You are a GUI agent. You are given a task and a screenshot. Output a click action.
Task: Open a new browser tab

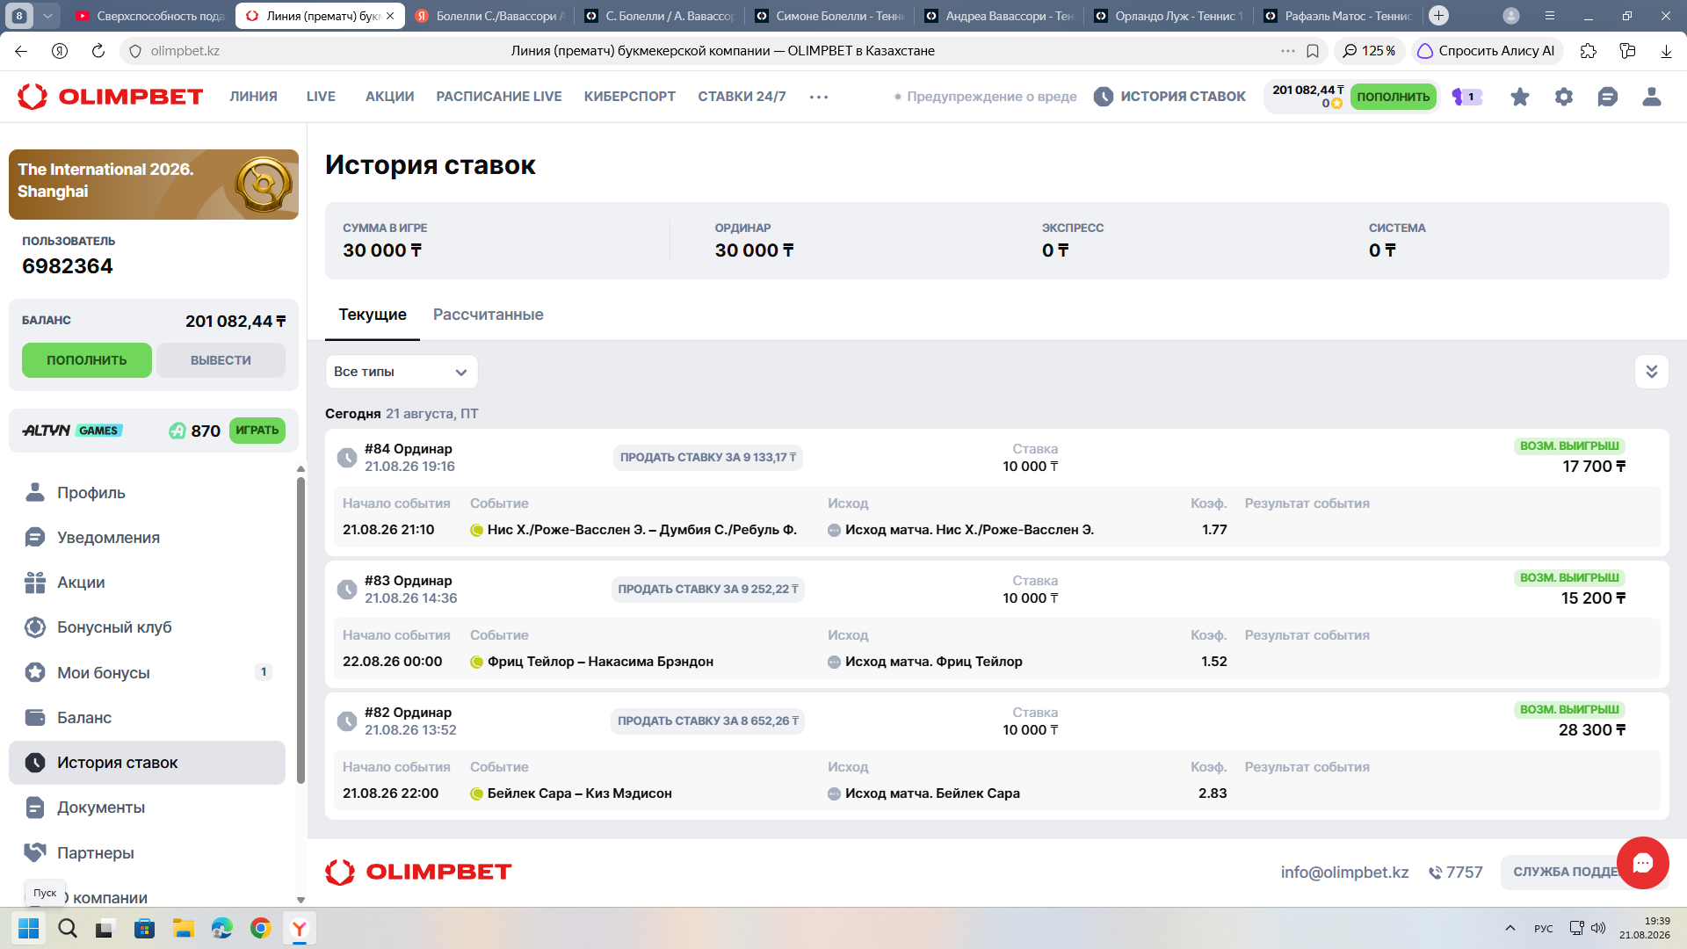[x=1438, y=16]
